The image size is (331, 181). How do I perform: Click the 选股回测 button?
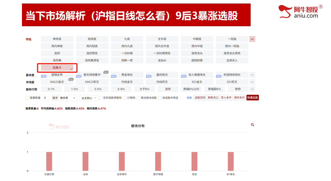click(x=200, y=98)
